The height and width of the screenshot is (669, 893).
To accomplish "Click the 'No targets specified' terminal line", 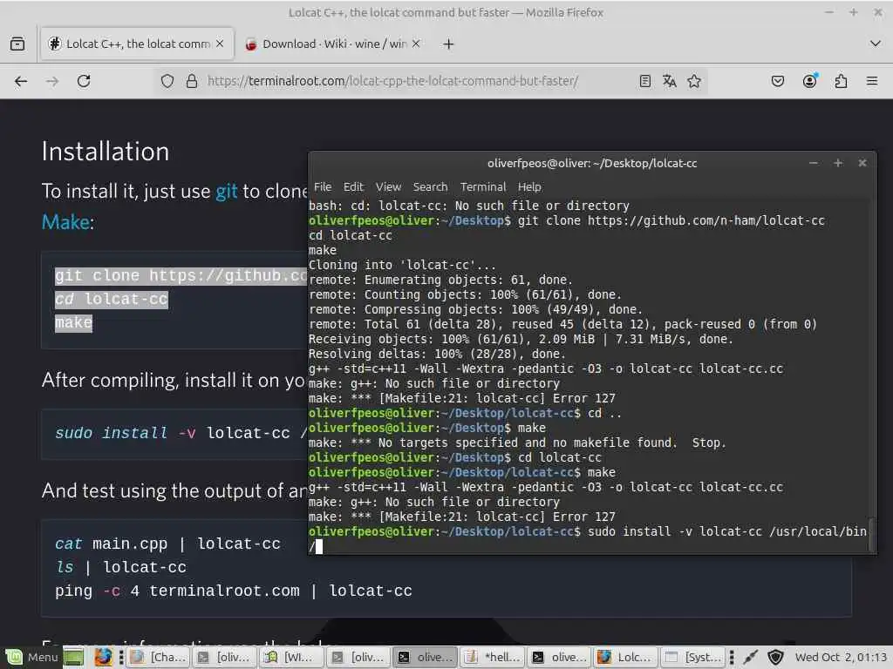I will coord(517,443).
